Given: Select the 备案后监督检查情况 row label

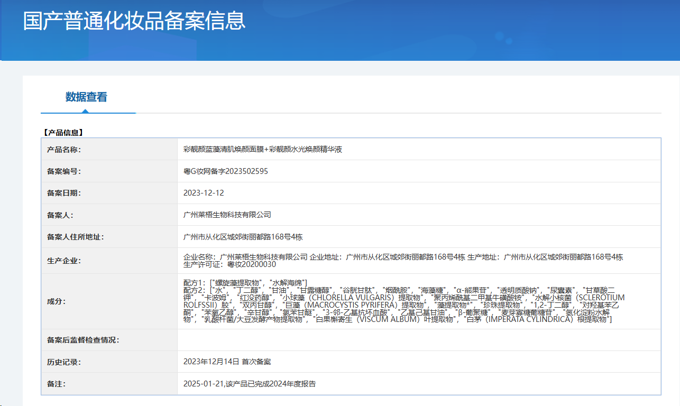Looking at the screenshot, I should pyautogui.click(x=83, y=340).
